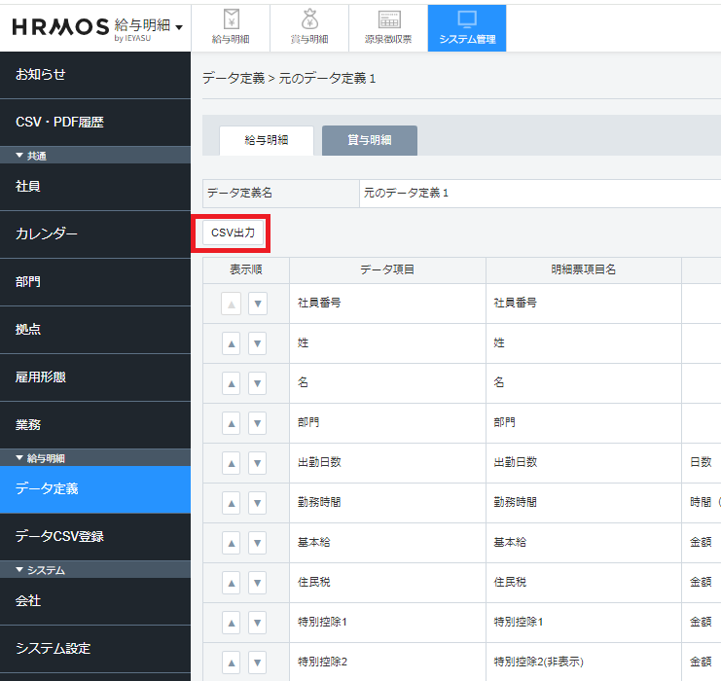721x681 pixels.
Task: Open システム設定 in the sidebar
Action: (x=95, y=649)
